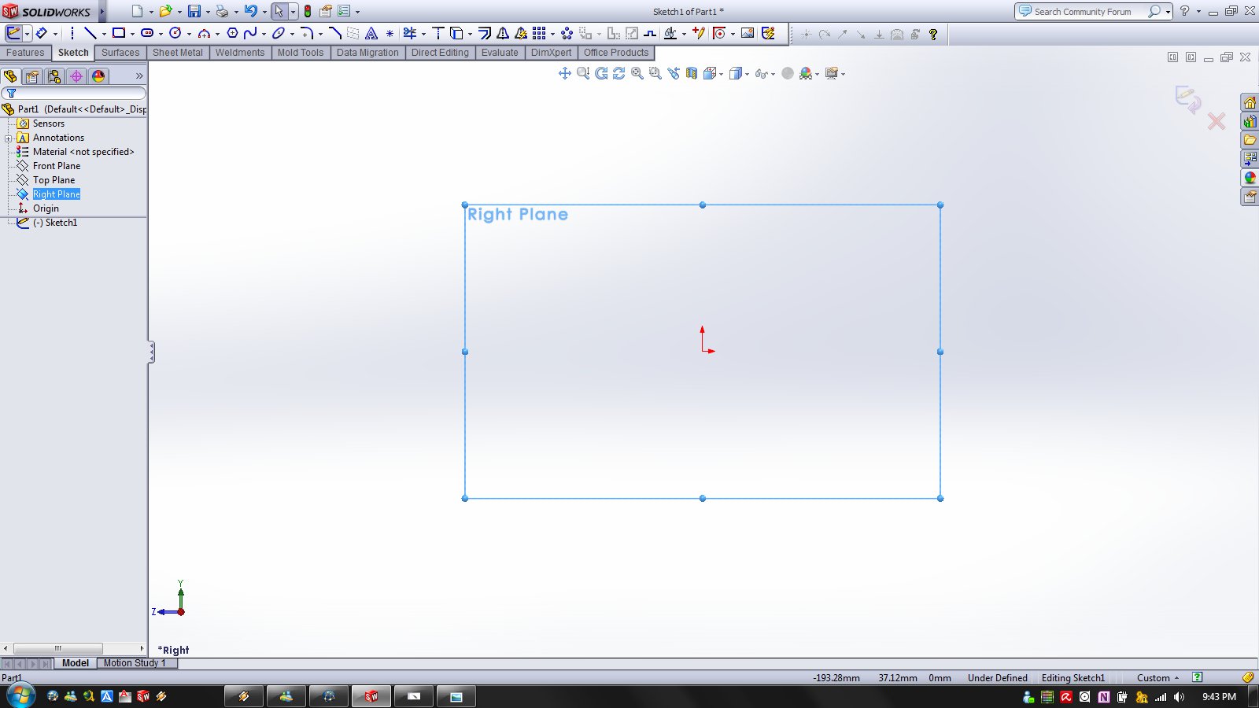Image resolution: width=1259 pixels, height=708 pixels.
Task: Choose the Polygon sketch tool
Action: click(x=232, y=33)
